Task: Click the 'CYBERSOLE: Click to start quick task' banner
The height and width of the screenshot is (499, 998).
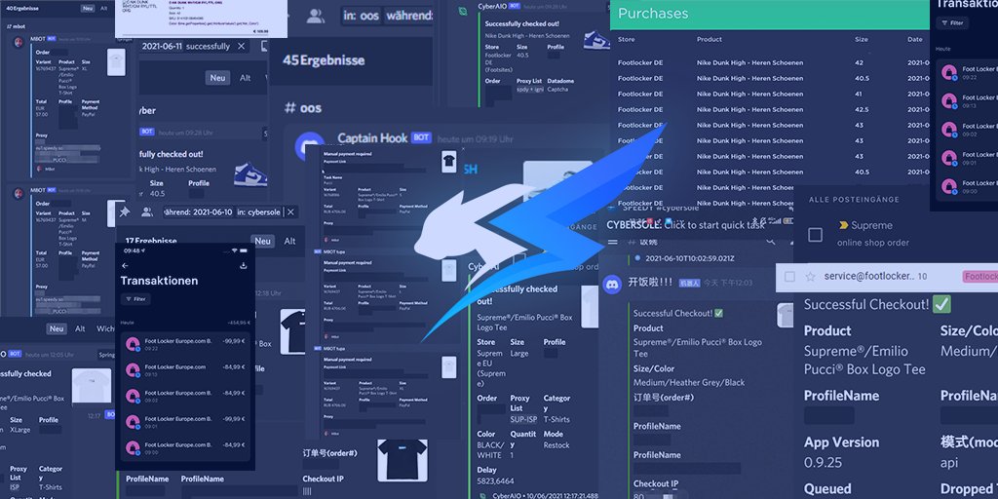Action: pyautogui.click(x=685, y=225)
